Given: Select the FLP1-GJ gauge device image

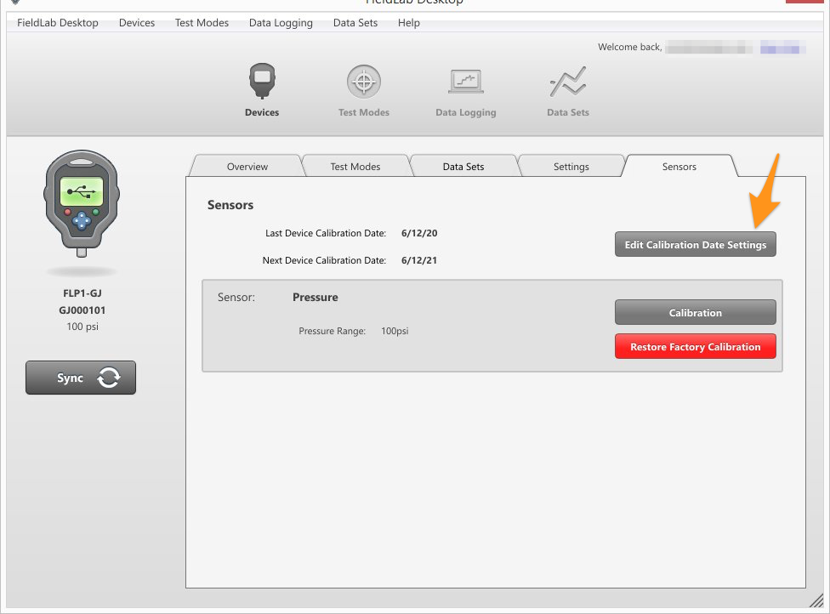Looking at the screenshot, I should click(x=82, y=204).
